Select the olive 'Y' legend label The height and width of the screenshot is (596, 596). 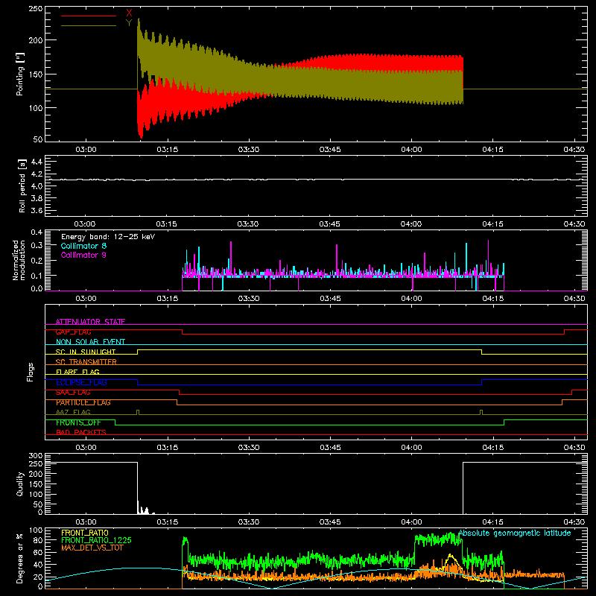pyautogui.click(x=129, y=23)
